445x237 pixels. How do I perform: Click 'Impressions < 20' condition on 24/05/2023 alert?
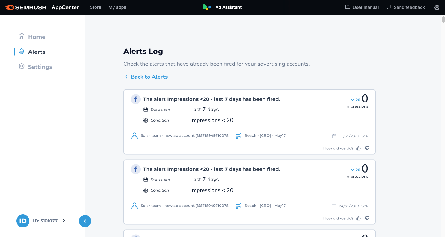[212, 190]
